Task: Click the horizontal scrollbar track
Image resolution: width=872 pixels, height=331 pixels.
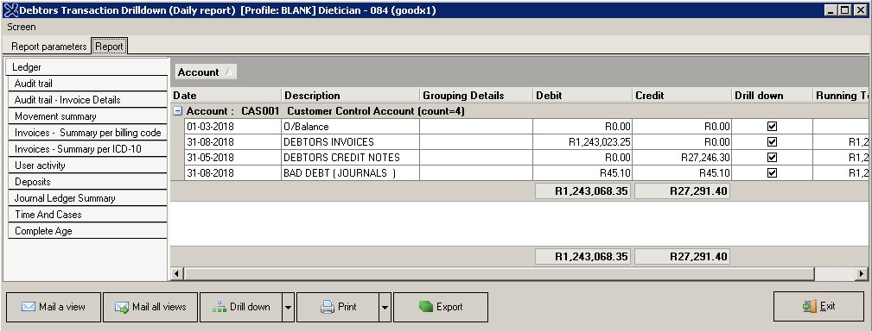Action: coord(834,273)
